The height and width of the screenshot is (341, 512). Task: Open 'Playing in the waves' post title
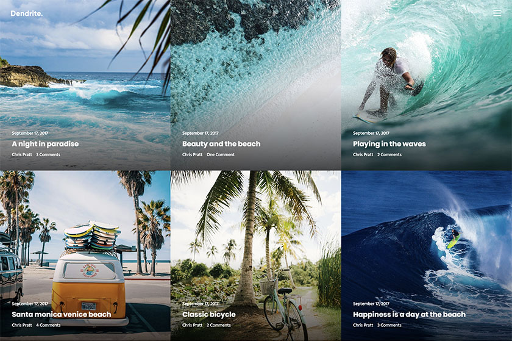[x=389, y=144]
